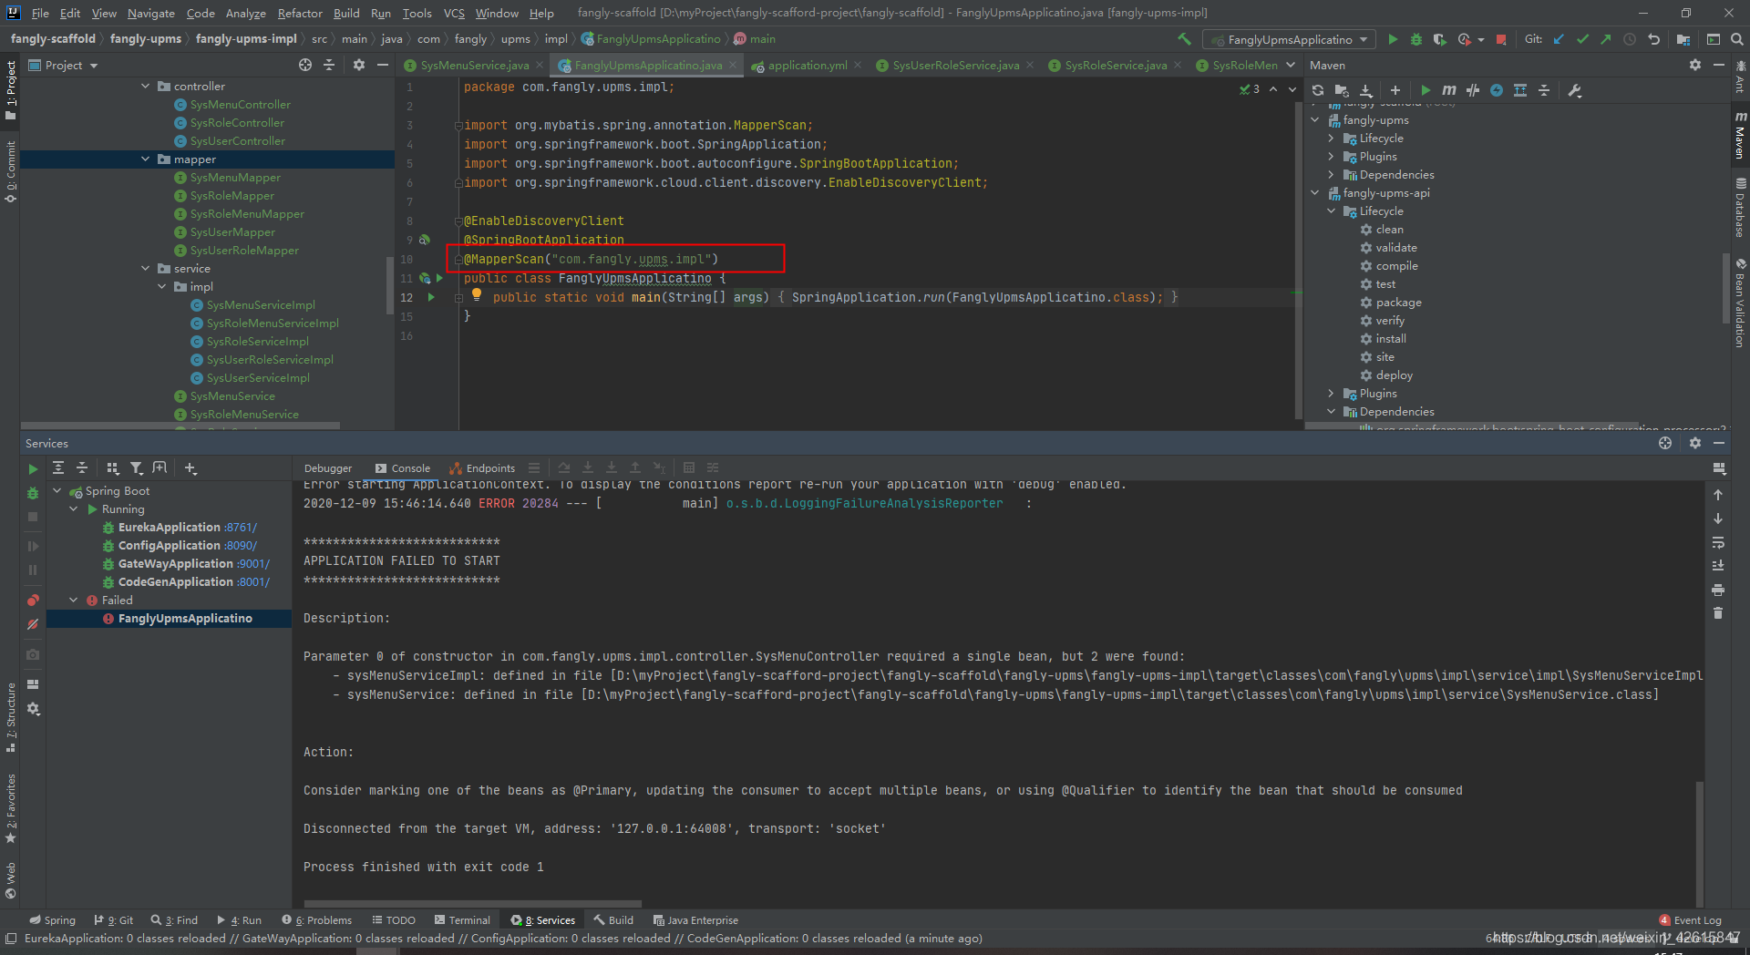Toggle the run gutter icon on line 9
Viewport: 1750px width, 955px height.
pyautogui.click(x=425, y=240)
